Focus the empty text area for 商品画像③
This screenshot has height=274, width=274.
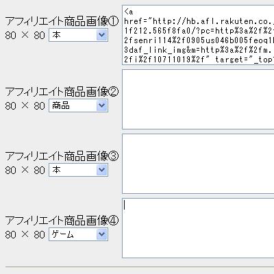coord(198,164)
